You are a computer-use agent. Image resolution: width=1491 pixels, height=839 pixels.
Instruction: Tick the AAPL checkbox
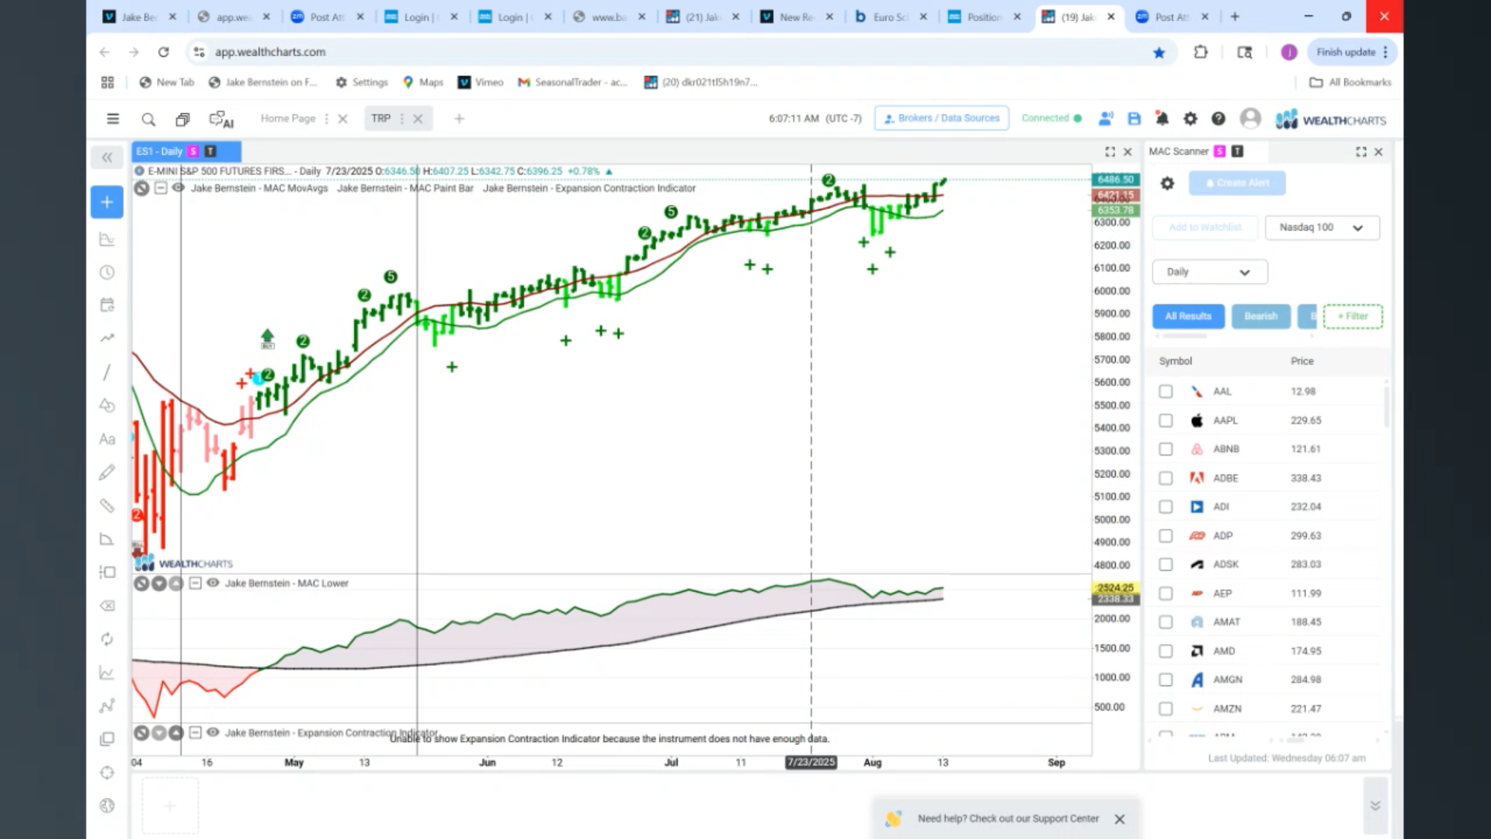1166,420
